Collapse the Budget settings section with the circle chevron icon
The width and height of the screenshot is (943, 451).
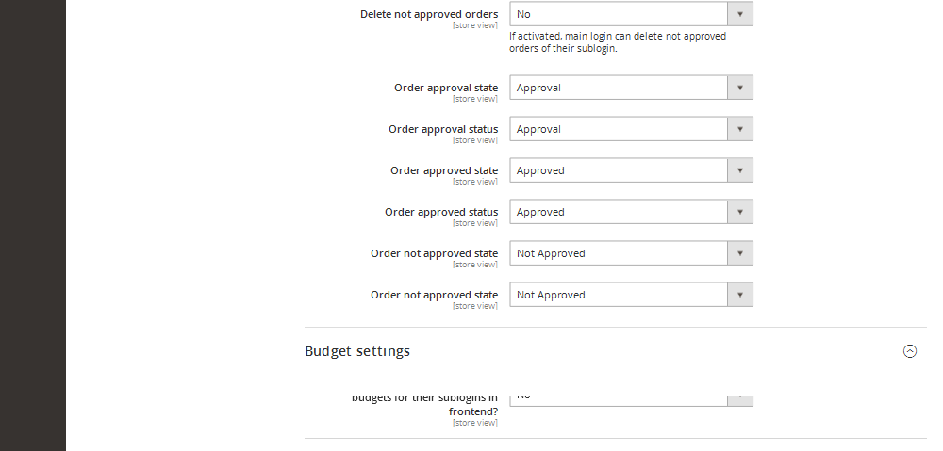click(910, 351)
